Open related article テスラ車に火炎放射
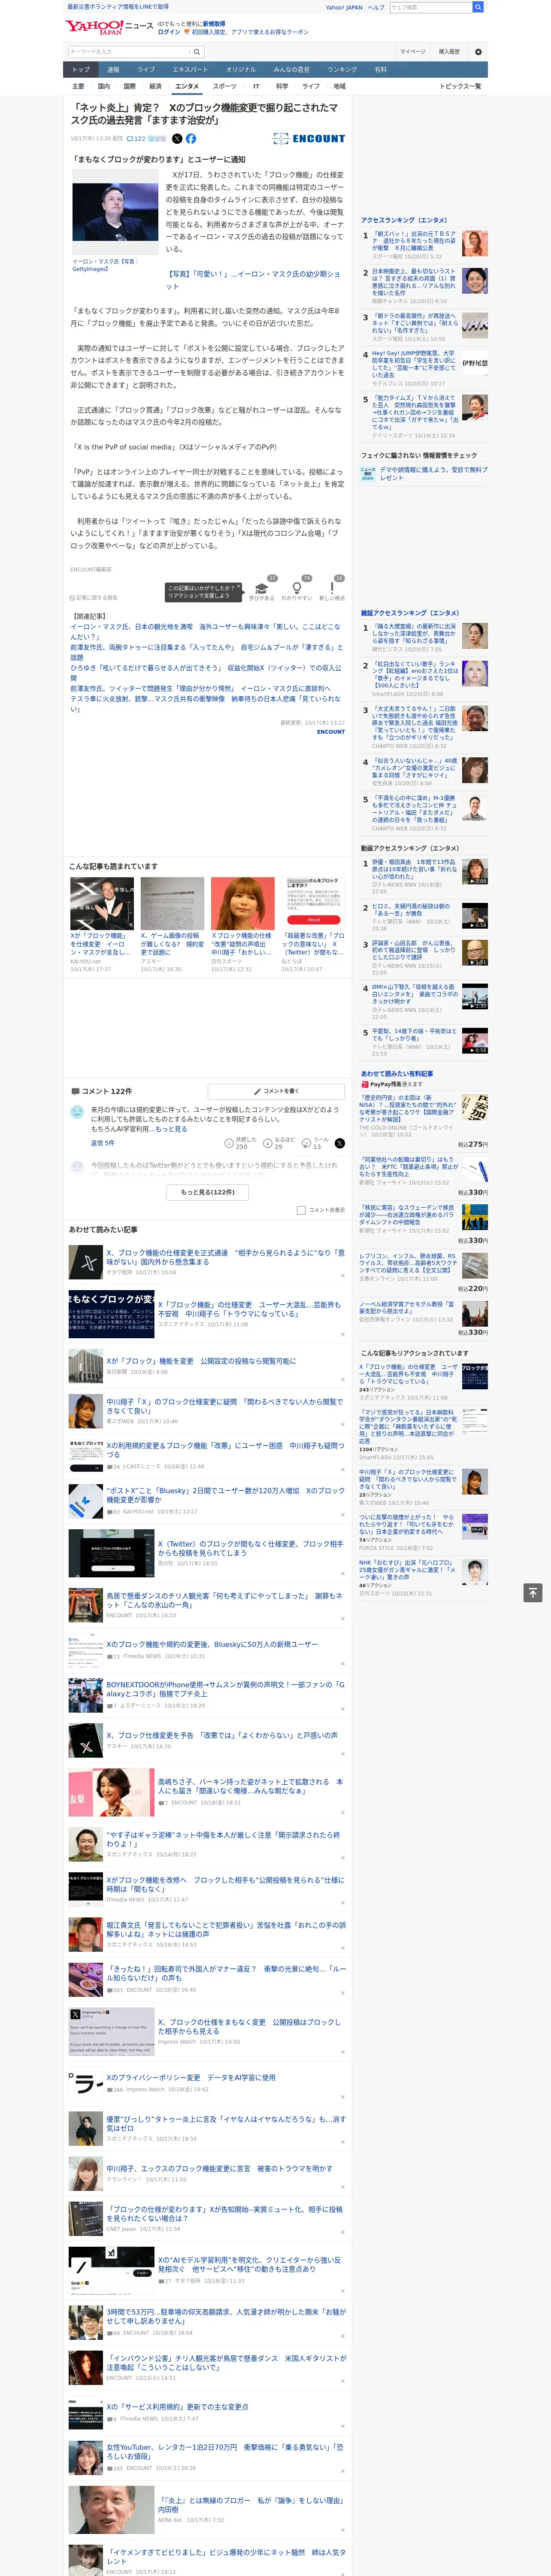Image resolution: width=551 pixels, height=2576 pixels. [x=205, y=704]
